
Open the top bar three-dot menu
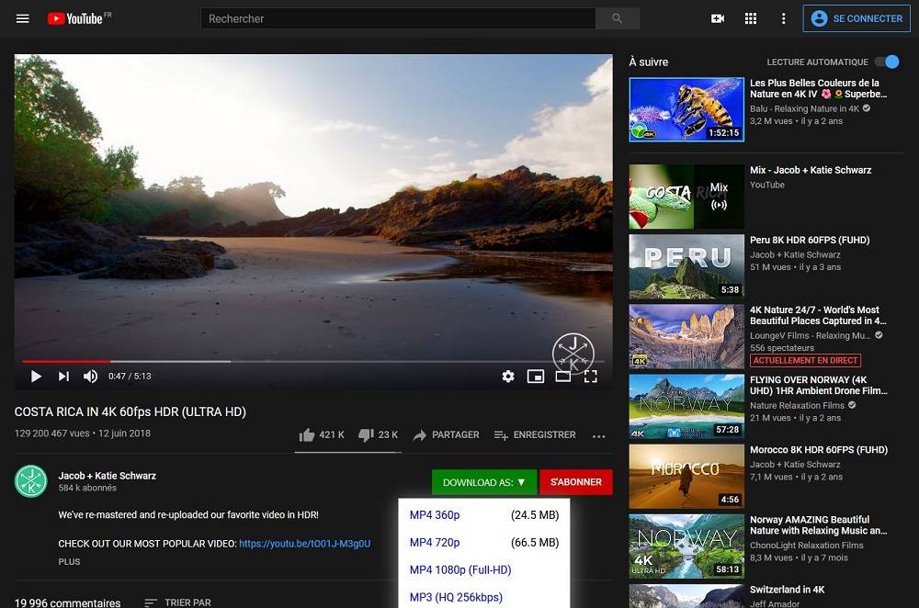783,18
